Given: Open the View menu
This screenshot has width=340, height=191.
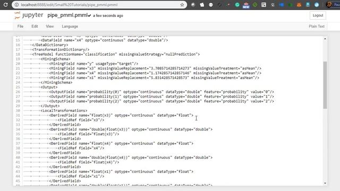Looking at the screenshot, I should [49, 26].
